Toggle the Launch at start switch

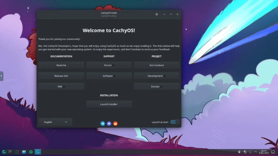(175, 122)
